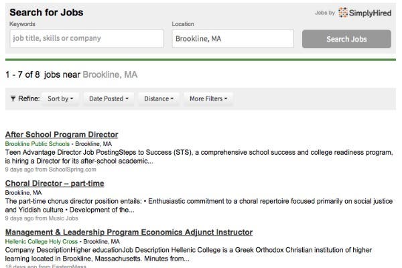Click the Choral Director description text

coord(198,205)
